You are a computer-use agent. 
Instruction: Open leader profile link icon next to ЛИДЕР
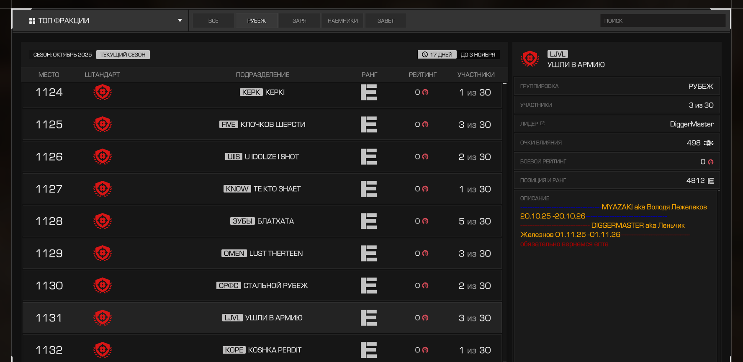(x=542, y=123)
